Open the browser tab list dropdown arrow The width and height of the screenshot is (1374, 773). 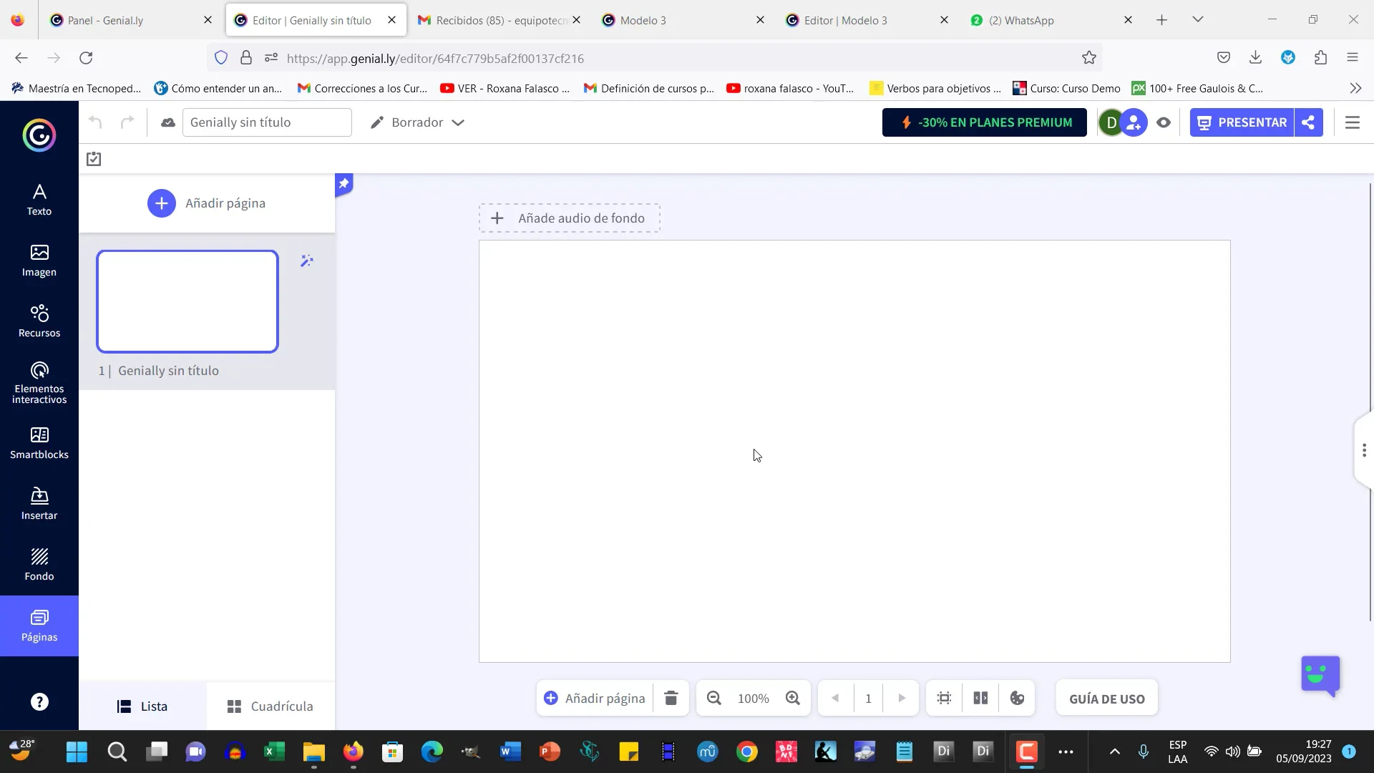tap(1198, 19)
